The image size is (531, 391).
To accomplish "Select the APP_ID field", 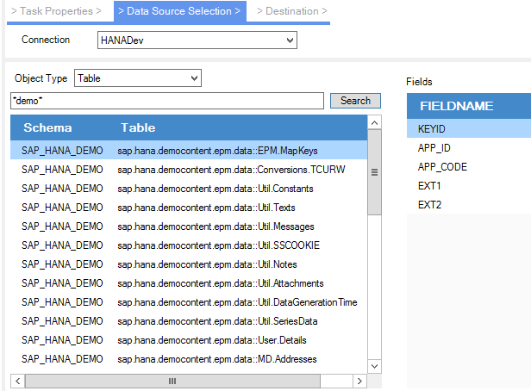I will pyautogui.click(x=469, y=148).
